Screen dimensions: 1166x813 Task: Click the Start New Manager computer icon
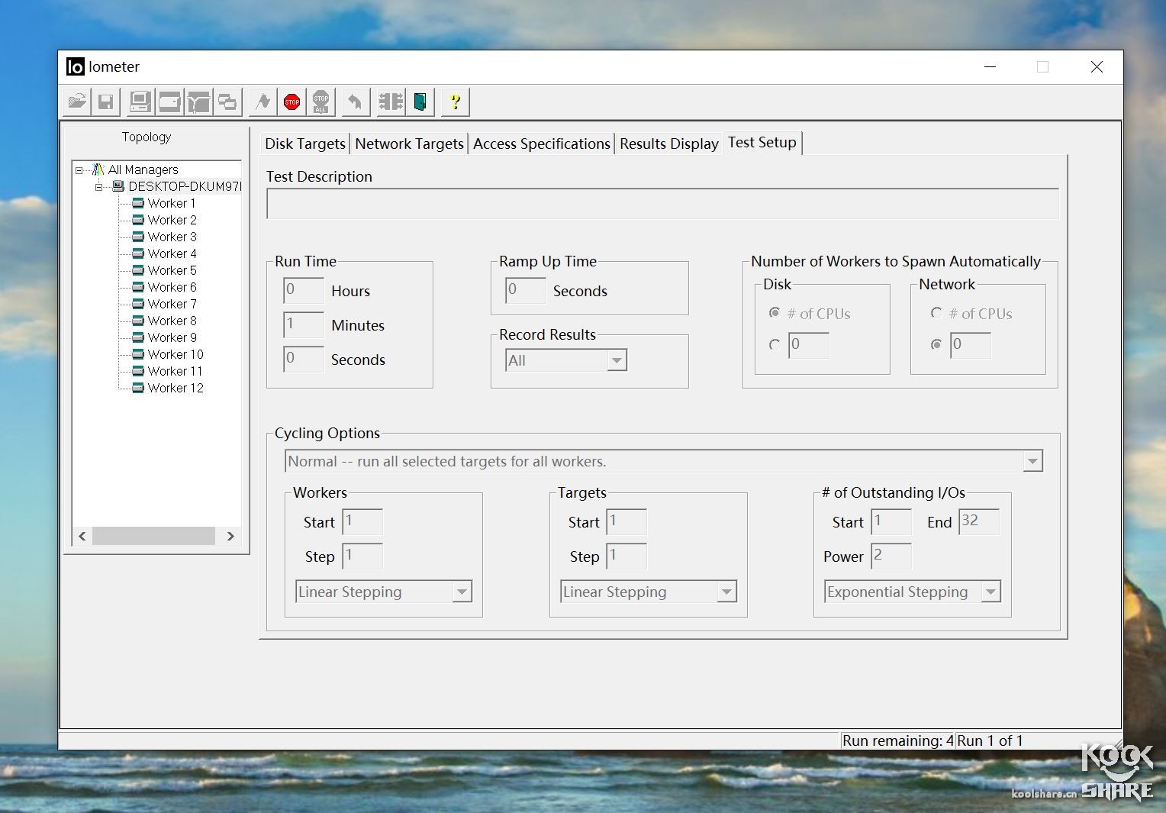coord(140,102)
